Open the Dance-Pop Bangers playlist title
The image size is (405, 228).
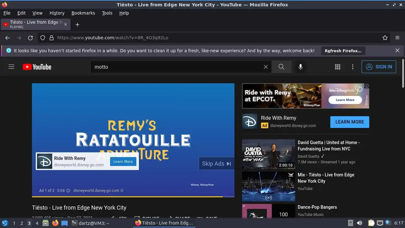317,207
